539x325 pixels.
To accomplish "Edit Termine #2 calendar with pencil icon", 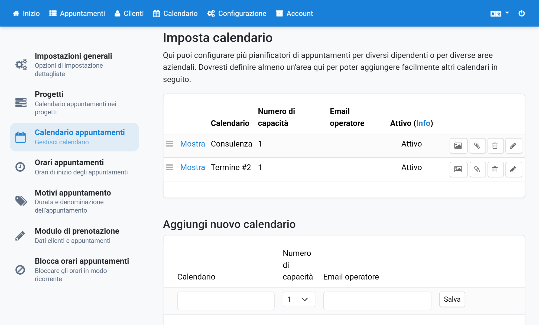I will (x=513, y=169).
